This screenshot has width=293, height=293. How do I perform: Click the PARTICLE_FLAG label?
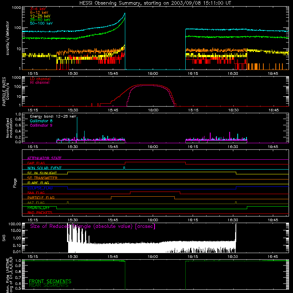click(41, 198)
